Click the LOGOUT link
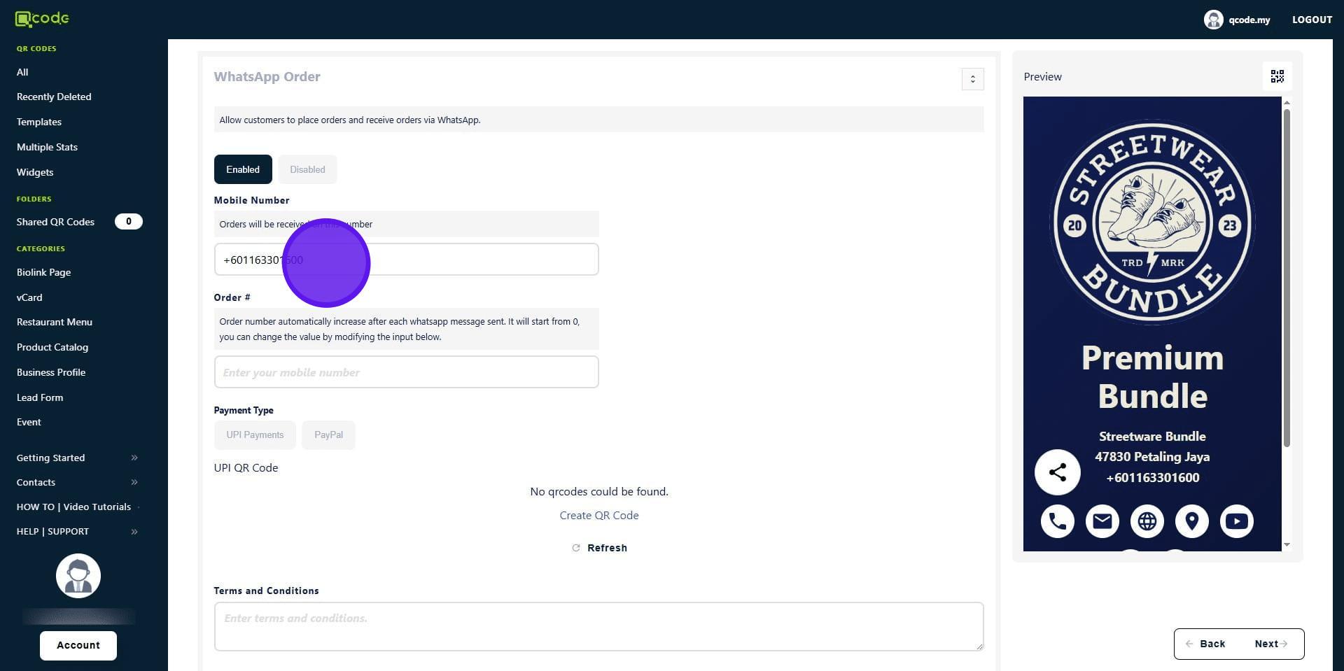 (1312, 20)
